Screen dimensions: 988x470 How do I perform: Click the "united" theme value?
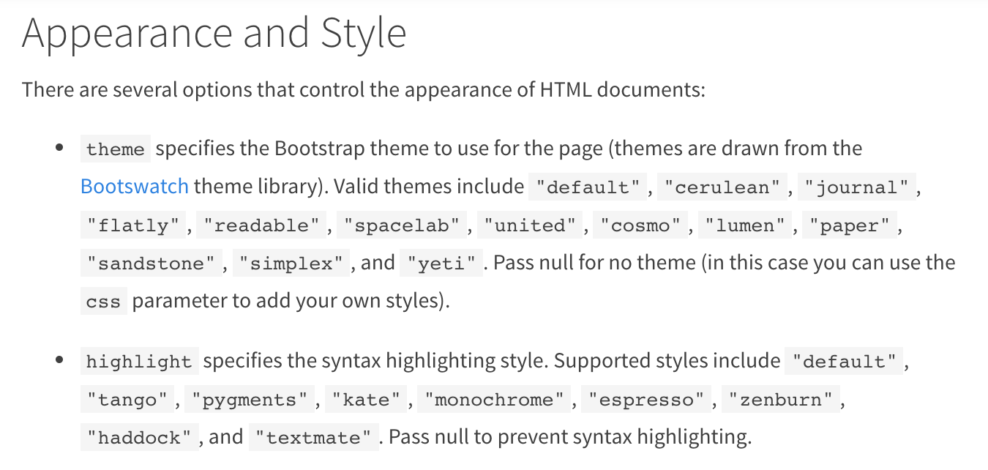(x=531, y=225)
